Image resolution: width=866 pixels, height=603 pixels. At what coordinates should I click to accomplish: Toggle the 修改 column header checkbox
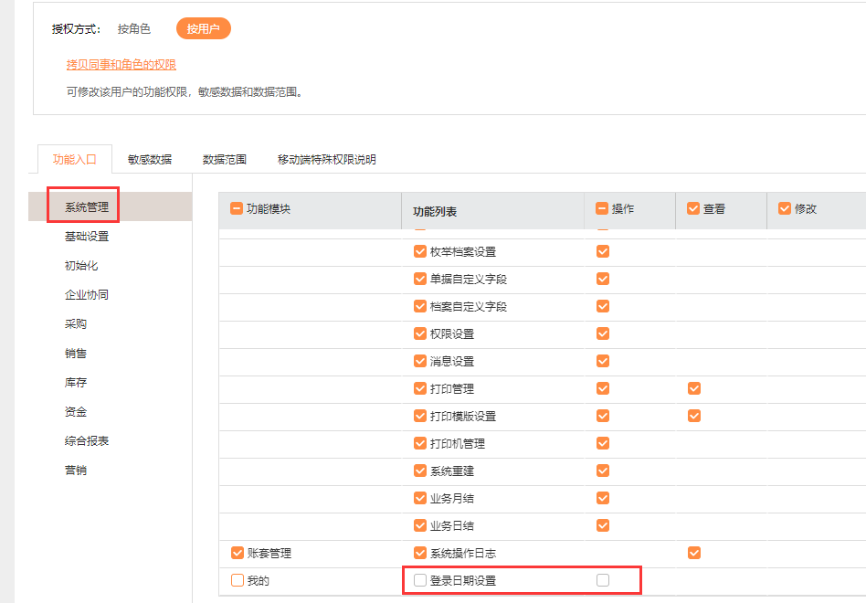click(785, 208)
